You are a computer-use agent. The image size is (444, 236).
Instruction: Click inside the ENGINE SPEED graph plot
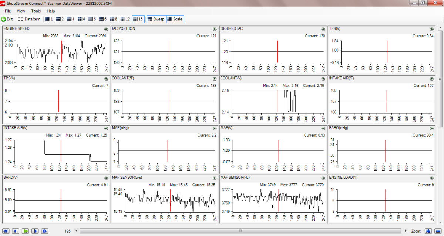point(61,52)
